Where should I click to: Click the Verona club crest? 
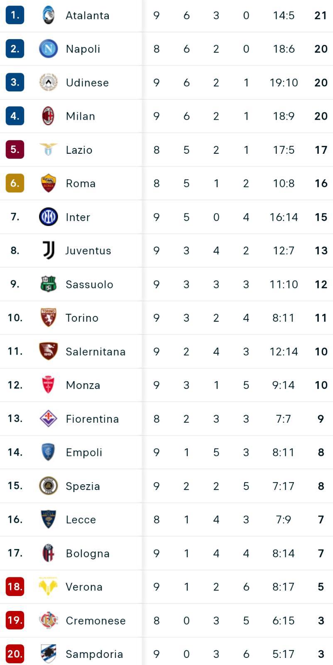coord(48,586)
